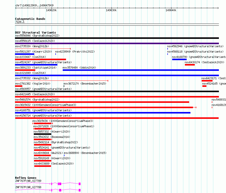This screenshot has height=193, width=226.
Task: Open esv3615434 (1000GenomesConsortiumPhase3) variant
Action: [63, 121]
